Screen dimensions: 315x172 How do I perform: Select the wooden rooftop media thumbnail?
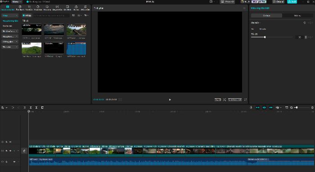(x=76, y=30)
